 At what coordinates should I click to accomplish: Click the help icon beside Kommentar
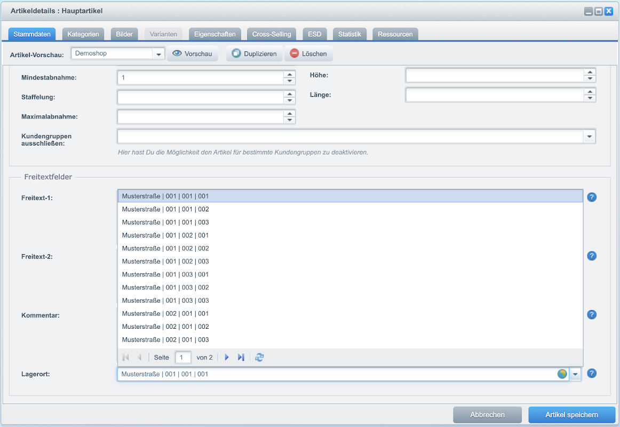[x=591, y=315]
